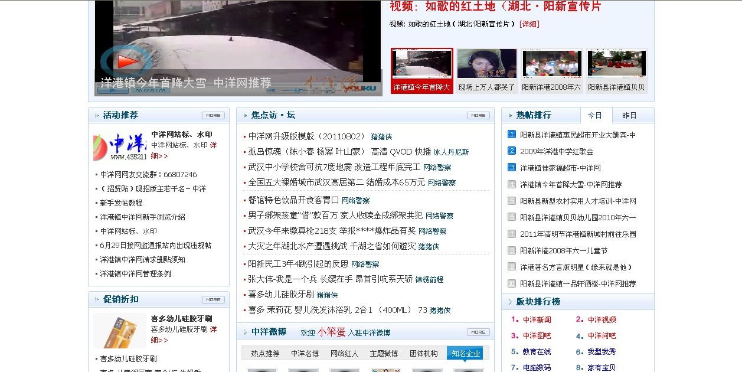Viewport: 742px width, 372px height.
Task: Open the red headline 视频：如歌的红土地
Action: [495, 6]
